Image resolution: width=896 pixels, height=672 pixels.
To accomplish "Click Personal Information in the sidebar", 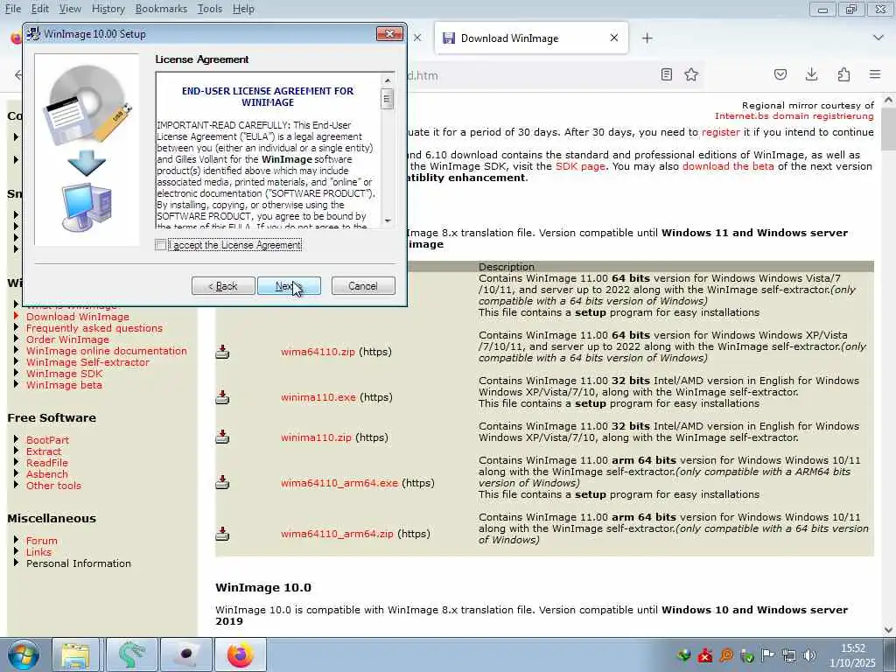I will 78,563.
